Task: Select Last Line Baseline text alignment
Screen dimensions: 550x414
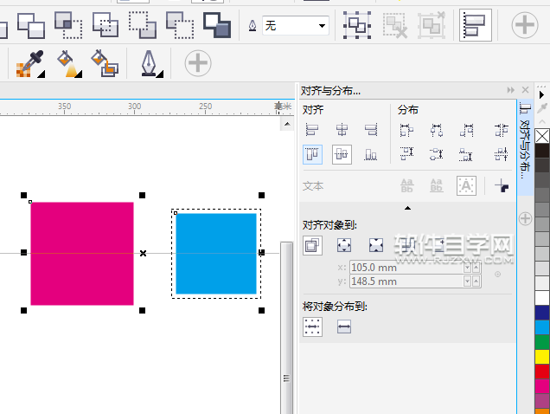Action: (x=437, y=185)
